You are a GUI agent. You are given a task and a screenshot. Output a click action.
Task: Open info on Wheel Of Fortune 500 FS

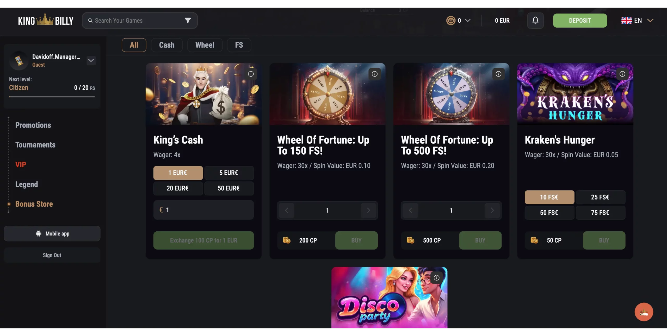[498, 74]
